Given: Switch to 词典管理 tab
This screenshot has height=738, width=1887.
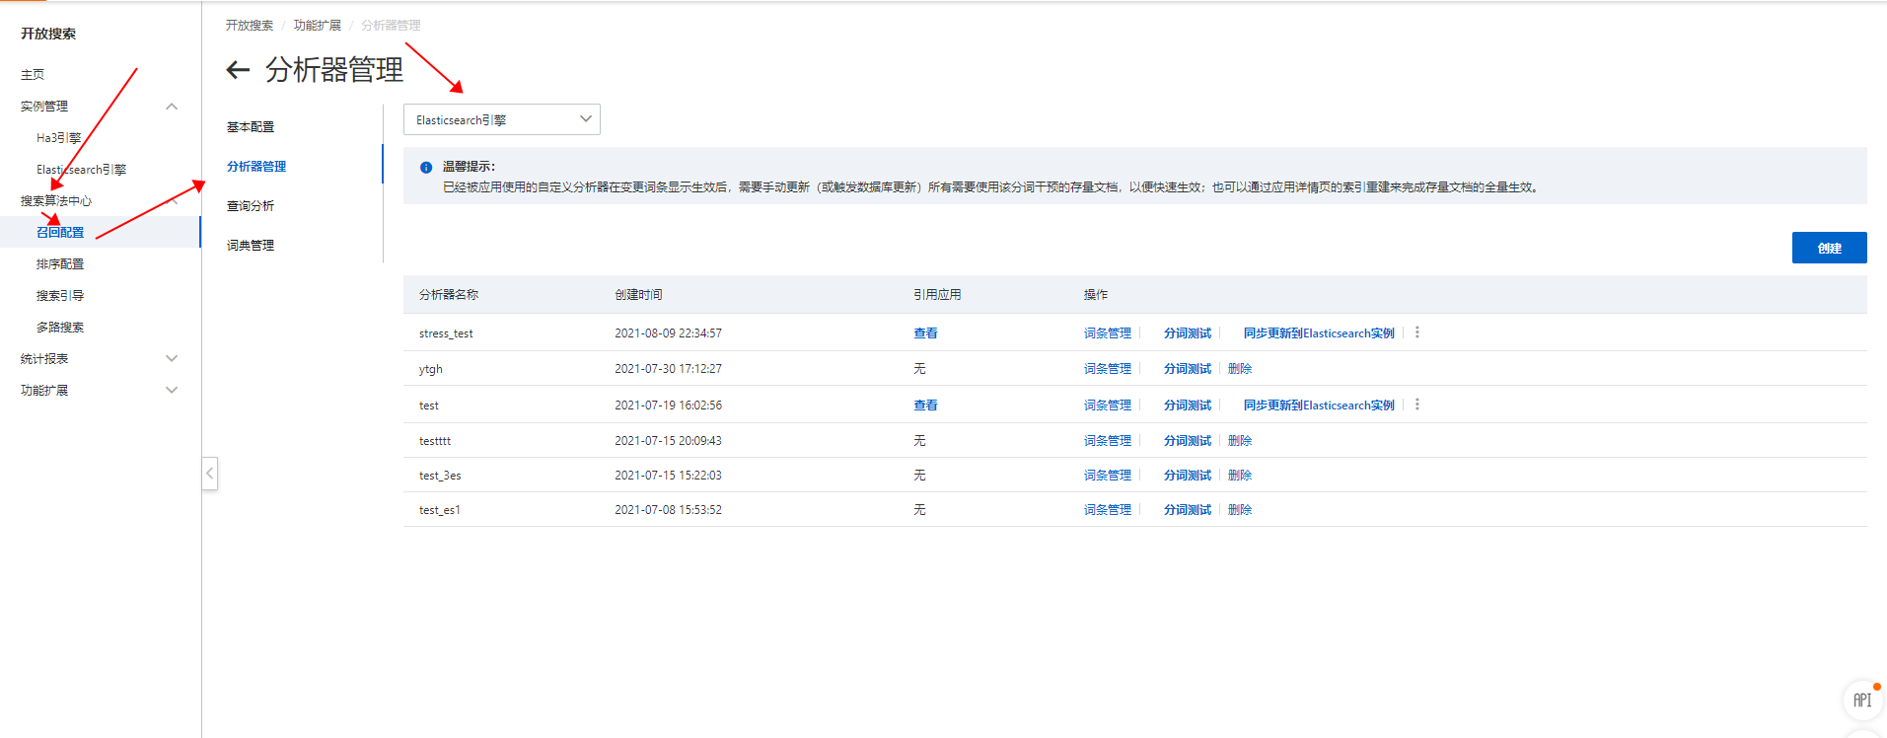Looking at the screenshot, I should 251,246.
